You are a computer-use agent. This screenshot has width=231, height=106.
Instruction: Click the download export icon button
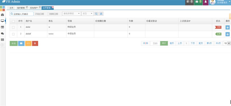click(x=101, y=14)
